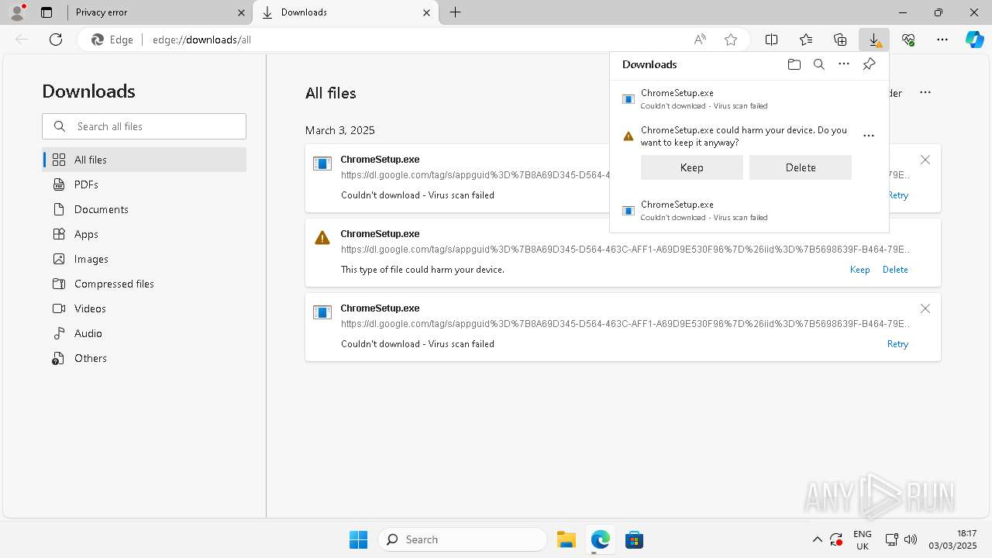
Task: Filter by Compressed files
Action: pos(144,284)
